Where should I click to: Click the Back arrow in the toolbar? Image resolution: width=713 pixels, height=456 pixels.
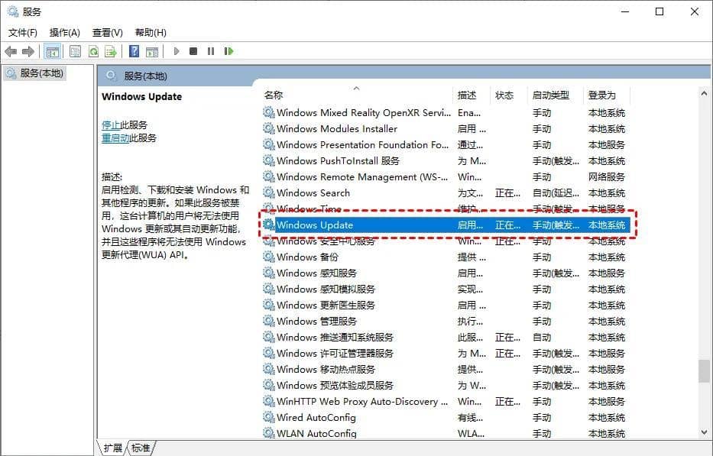(x=11, y=51)
